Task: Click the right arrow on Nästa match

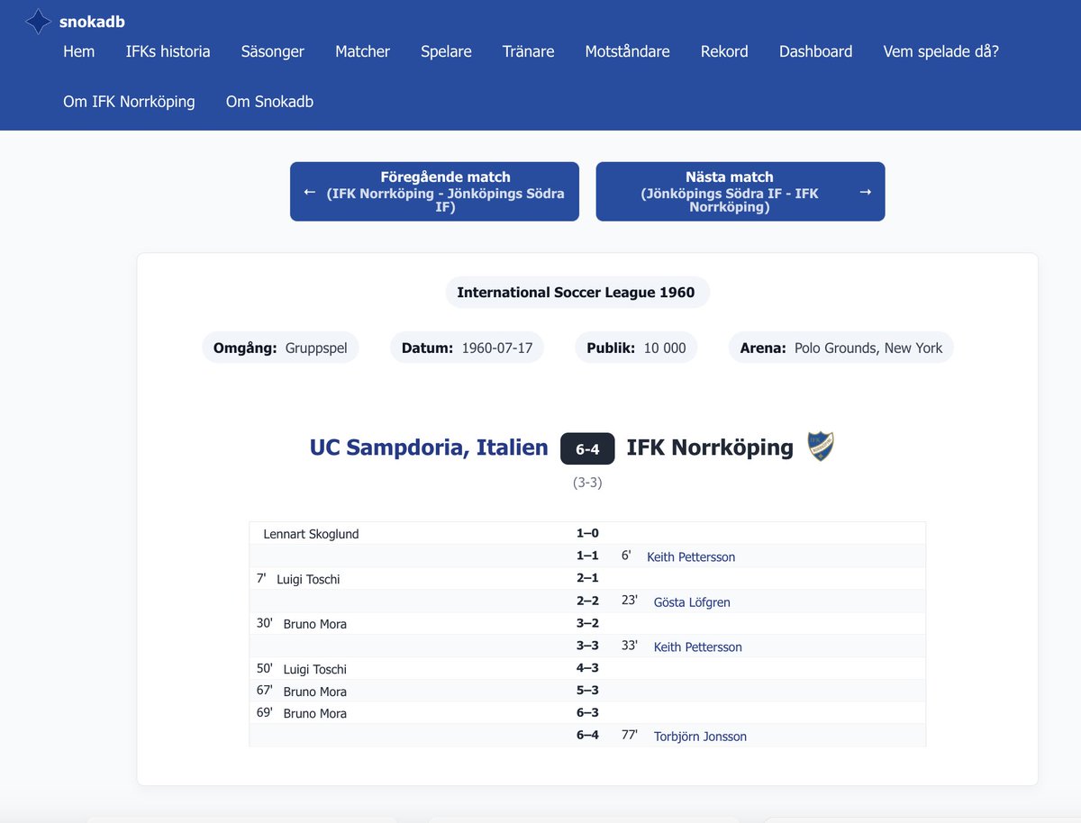Action: pyautogui.click(x=866, y=192)
